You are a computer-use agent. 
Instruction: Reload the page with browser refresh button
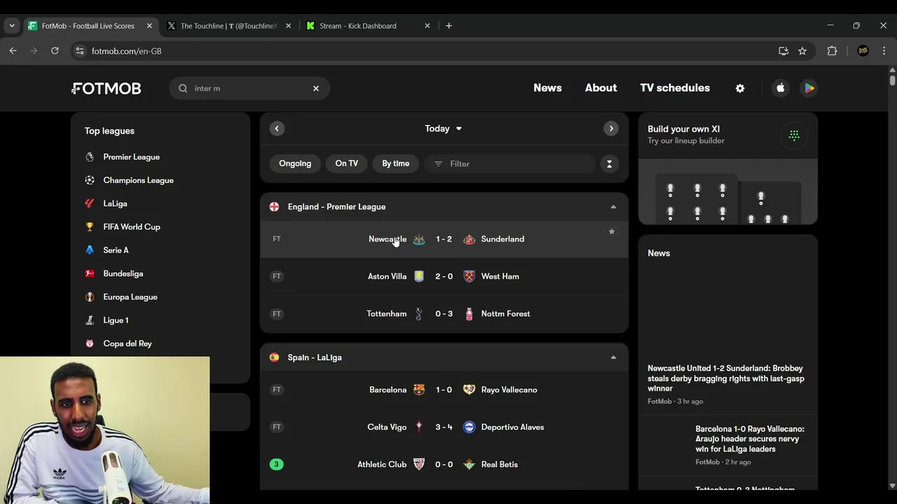pos(55,51)
